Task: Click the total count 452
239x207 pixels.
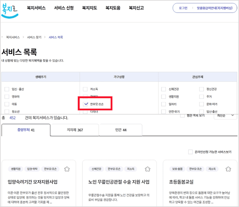Action: (13, 118)
